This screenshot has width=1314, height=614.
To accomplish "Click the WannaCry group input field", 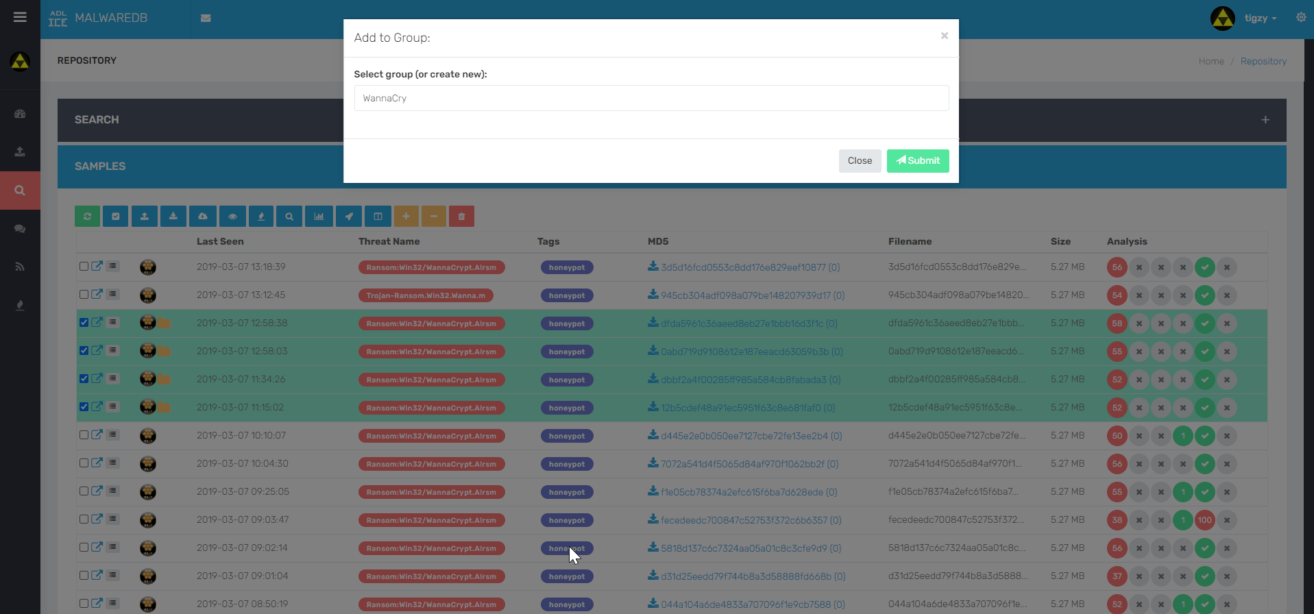I will coord(651,98).
